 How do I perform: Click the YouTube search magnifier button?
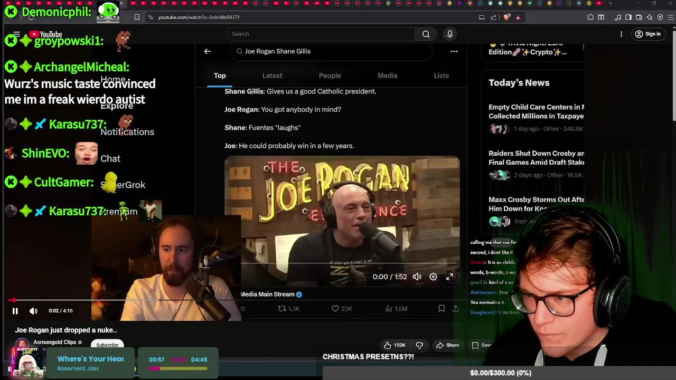426,34
